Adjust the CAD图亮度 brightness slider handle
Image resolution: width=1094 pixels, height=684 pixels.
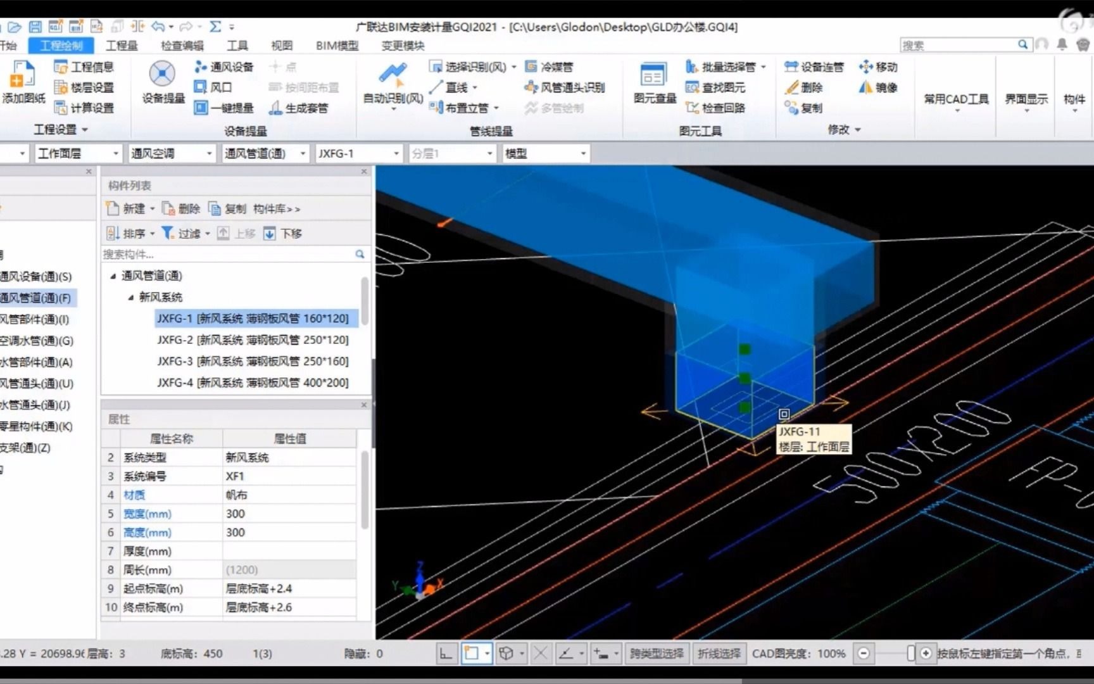click(x=911, y=654)
